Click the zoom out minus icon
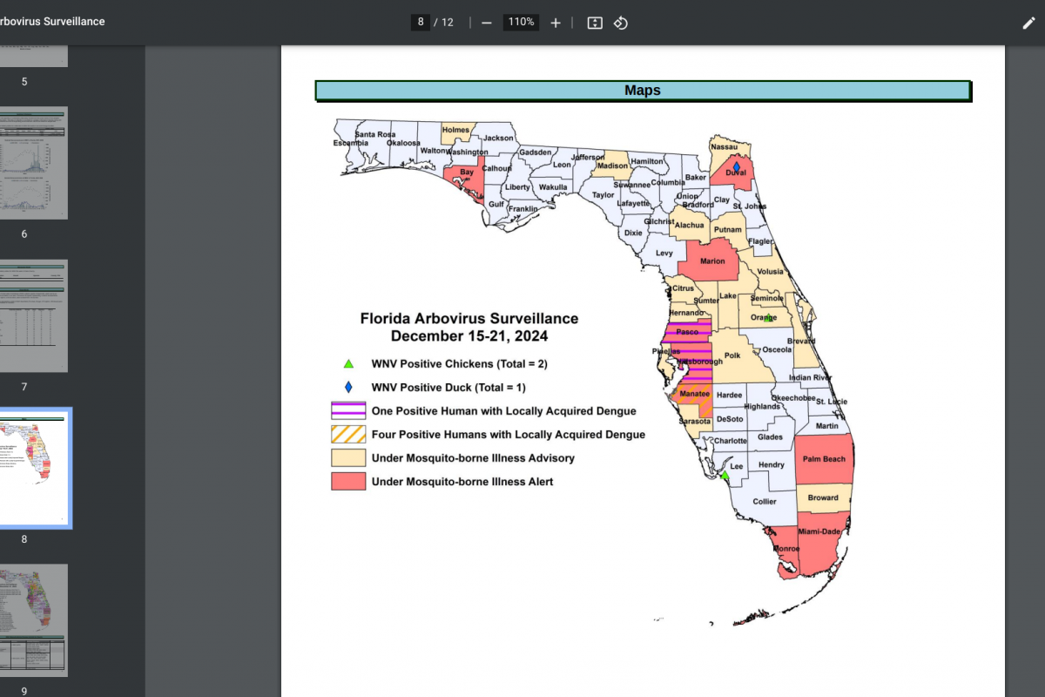Screen dimensions: 1045x697 pyautogui.click(x=487, y=23)
